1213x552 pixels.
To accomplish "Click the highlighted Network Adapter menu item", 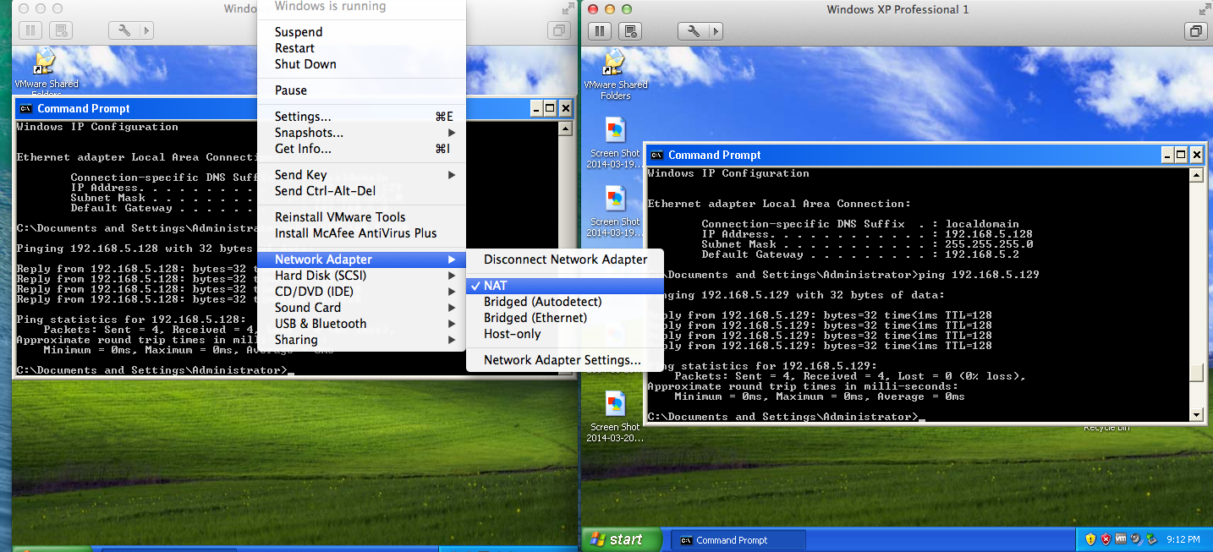I will click(361, 260).
